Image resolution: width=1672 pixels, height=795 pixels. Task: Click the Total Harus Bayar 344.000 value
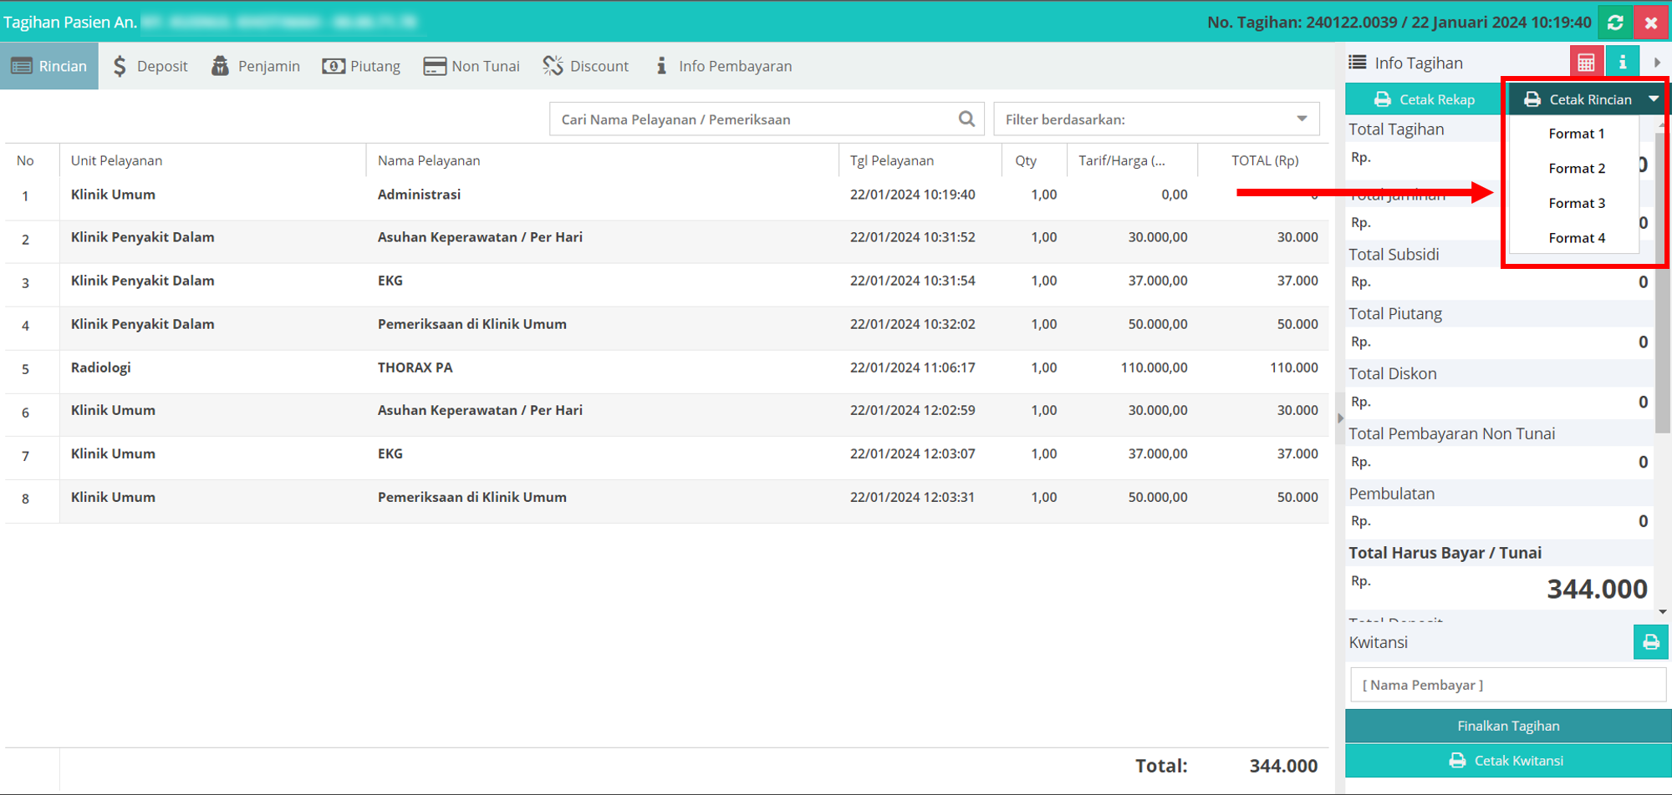[1597, 589]
